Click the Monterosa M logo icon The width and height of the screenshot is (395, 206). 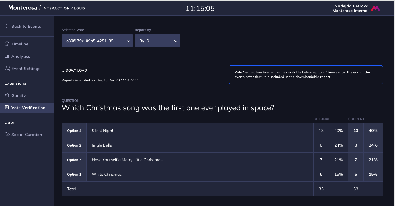[376, 8]
